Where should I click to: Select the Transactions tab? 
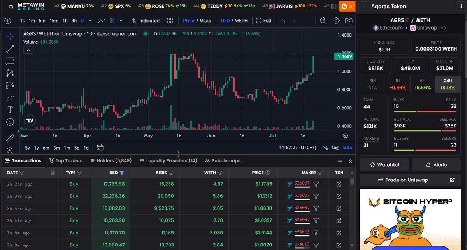tap(23, 161)
